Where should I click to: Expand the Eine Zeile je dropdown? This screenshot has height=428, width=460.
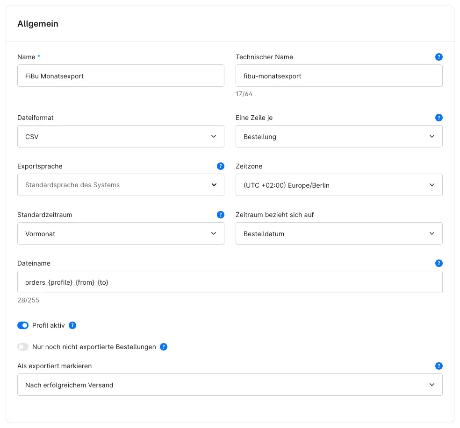pos(339,136)
